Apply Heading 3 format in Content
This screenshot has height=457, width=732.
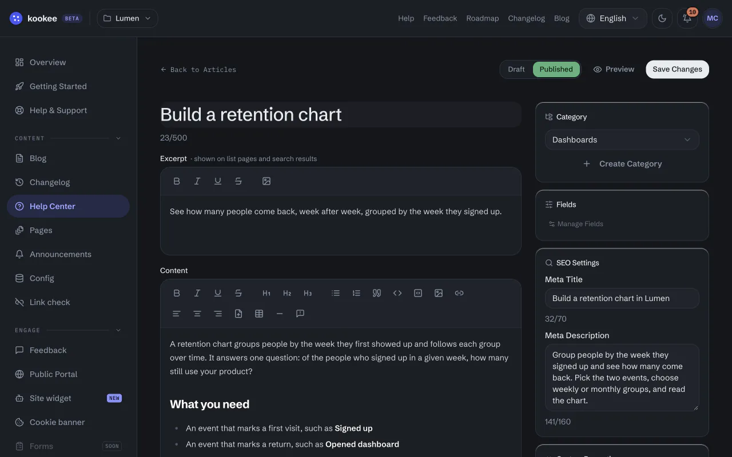click(308, 293)
